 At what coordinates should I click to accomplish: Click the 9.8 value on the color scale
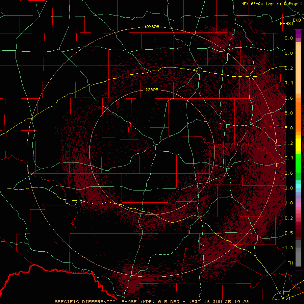[x=289, y=38]
